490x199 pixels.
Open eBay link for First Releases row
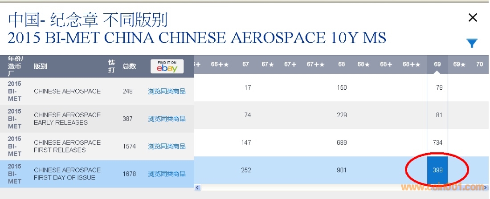coord(167,146)
